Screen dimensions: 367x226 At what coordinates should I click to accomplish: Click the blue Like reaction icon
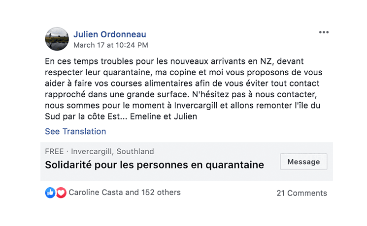pyautogui.click(x=50, y=193)
